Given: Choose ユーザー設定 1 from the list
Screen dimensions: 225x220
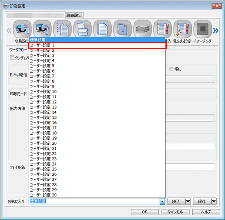Looking at the screenshot, I should 97,45.
